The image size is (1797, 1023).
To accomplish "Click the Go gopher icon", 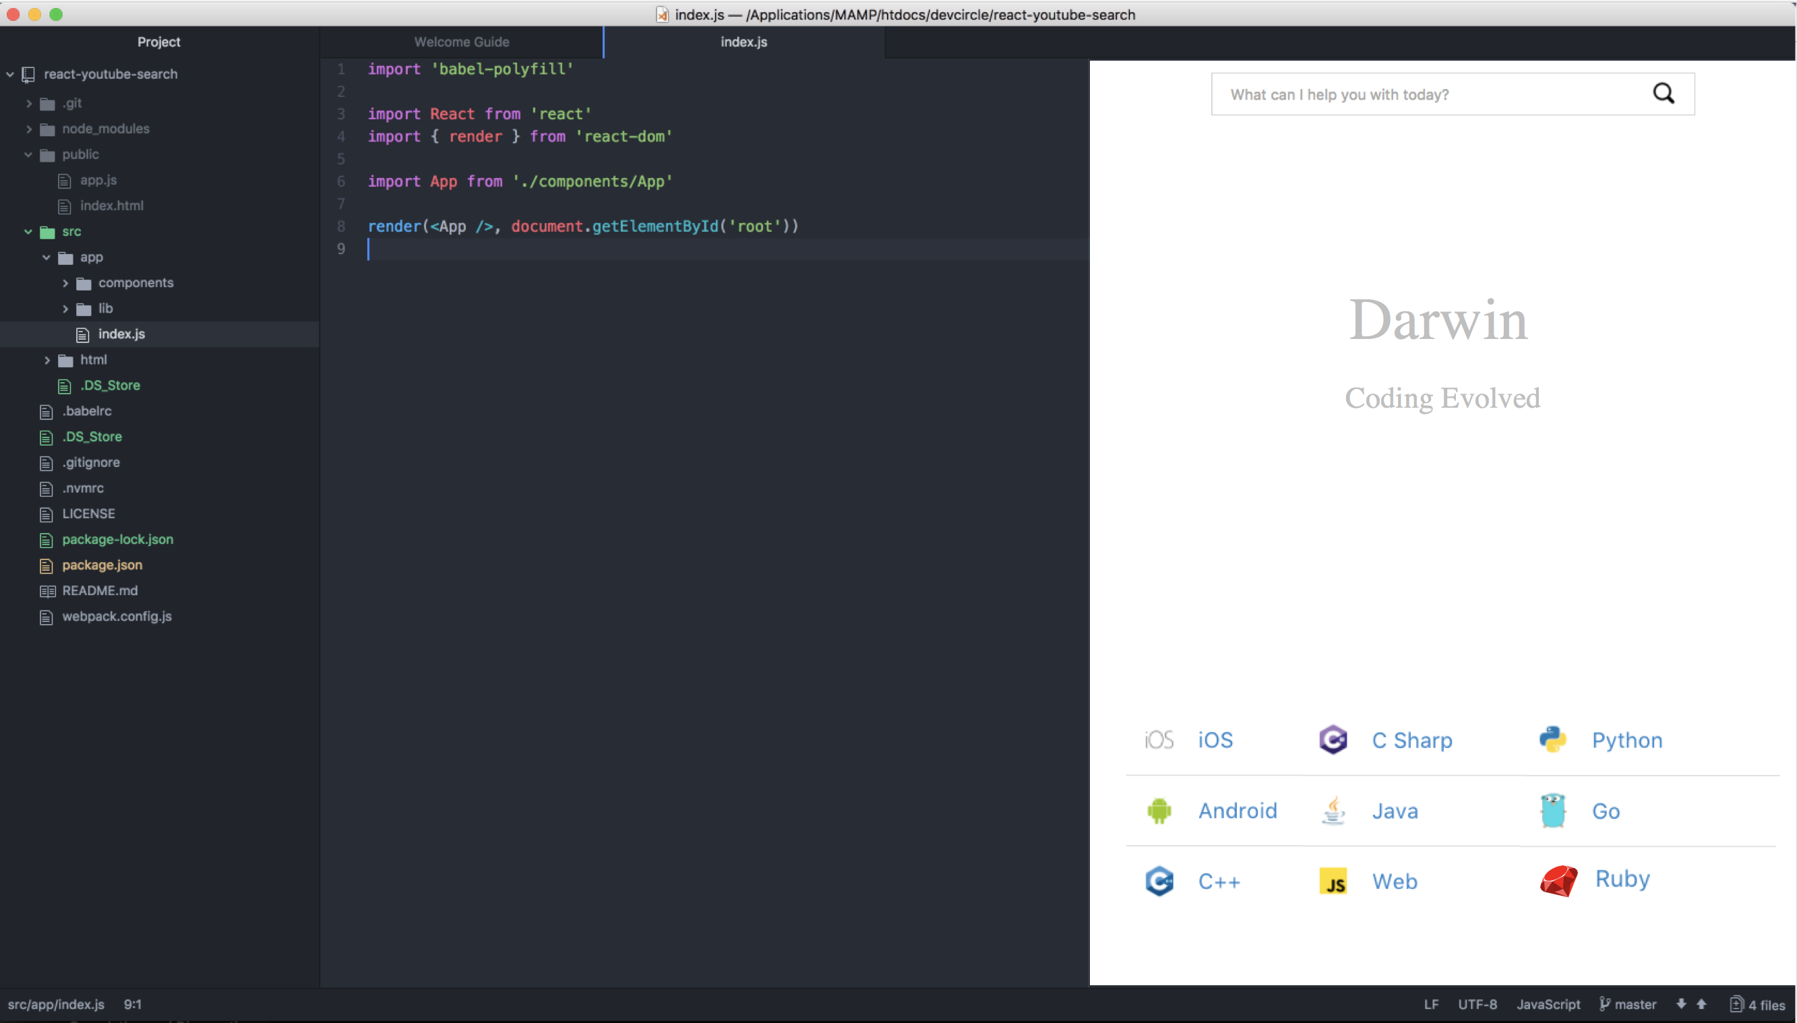I will (x=1552, y=810).
